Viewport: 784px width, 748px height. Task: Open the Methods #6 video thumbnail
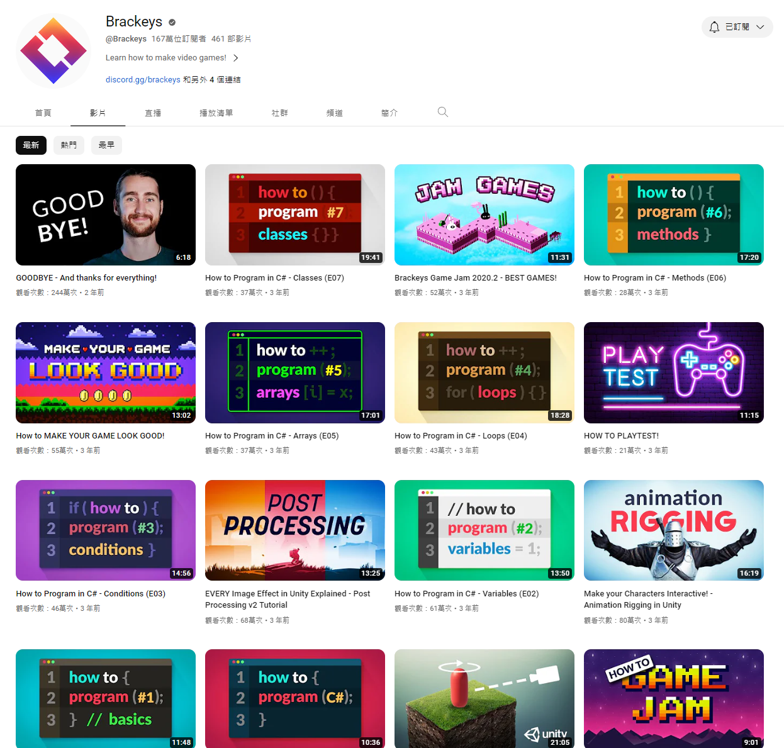(674, 215)
